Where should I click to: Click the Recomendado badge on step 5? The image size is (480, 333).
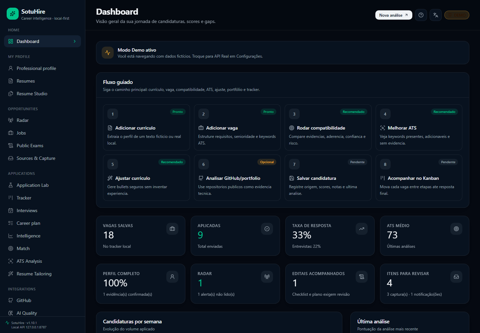tap(172, 162)
